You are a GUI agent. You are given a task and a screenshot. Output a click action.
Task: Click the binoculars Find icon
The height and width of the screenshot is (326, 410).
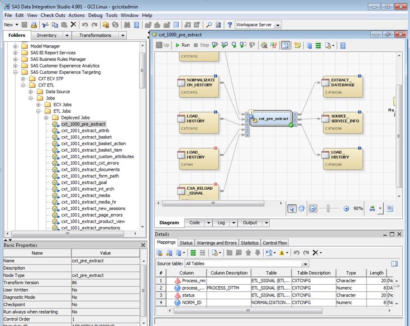tap(127, 25)
